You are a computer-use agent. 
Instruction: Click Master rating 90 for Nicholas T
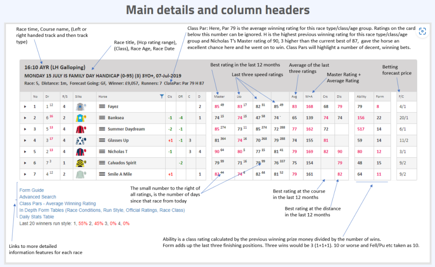point(217,152)
